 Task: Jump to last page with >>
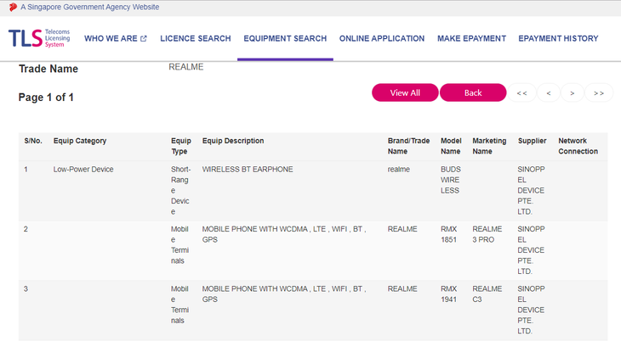click(599, 92)
